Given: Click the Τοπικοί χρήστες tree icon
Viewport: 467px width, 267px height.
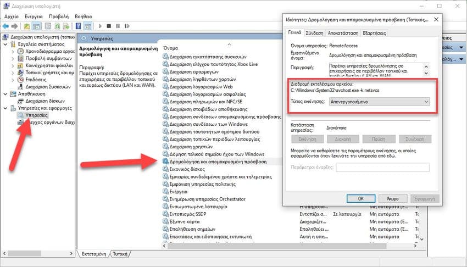Looking at the screenshot, I should tap(20, 73).
